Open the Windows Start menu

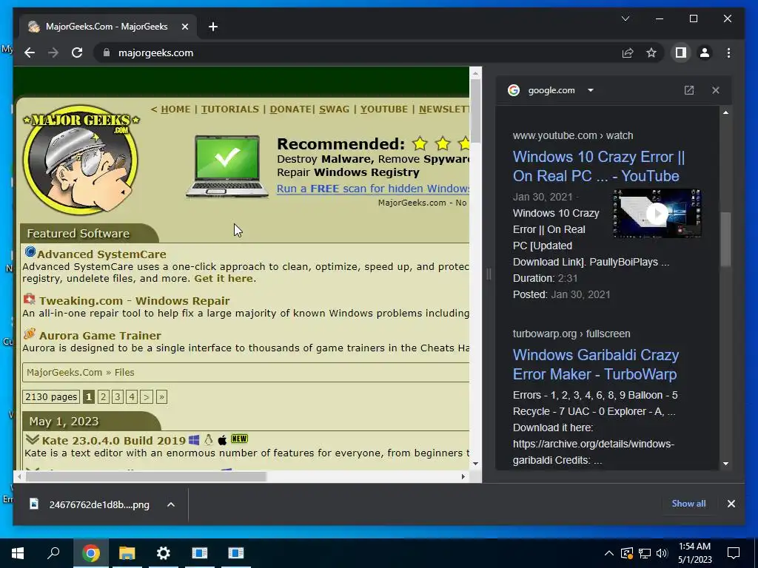(18, 553)
